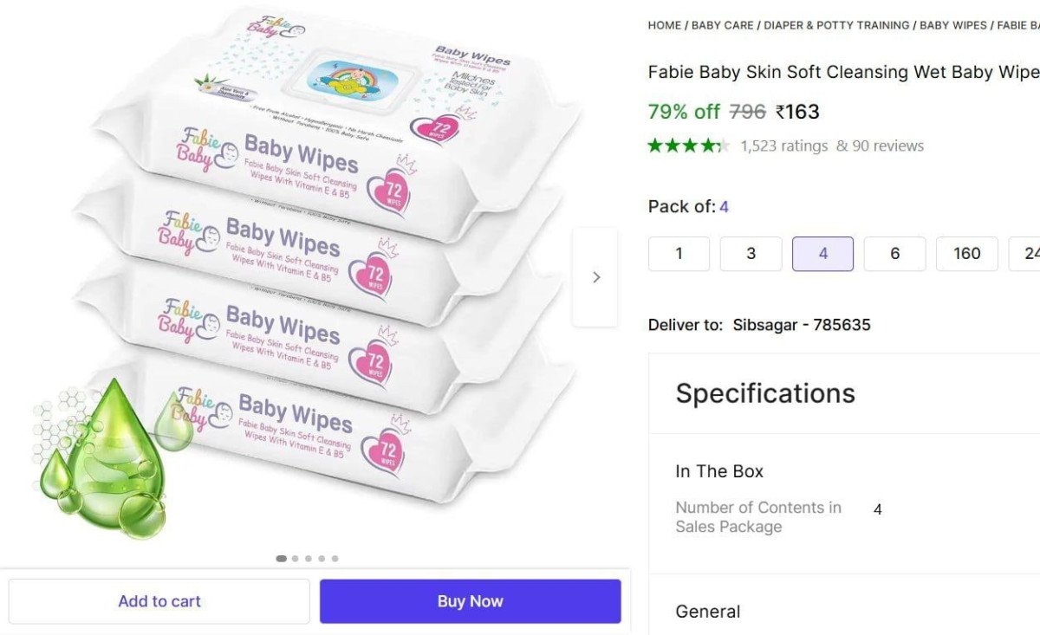This screenshot has height=635, width=1040.
Task: Click the selected pack of 4 option
Action: [x=822, y=254]
